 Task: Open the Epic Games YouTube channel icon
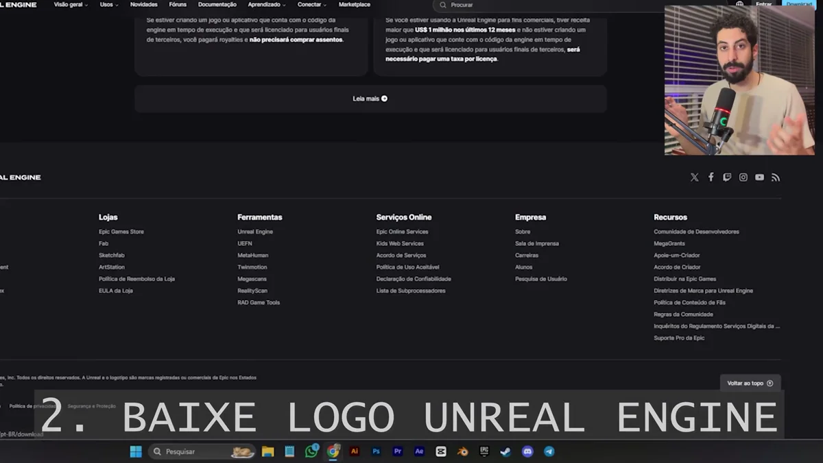tap(759, 177)
